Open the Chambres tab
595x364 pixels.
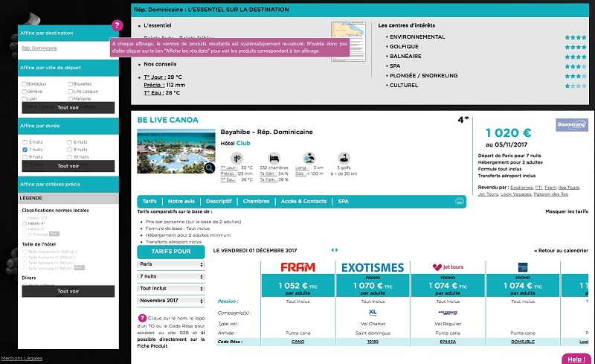click(256, 202)
